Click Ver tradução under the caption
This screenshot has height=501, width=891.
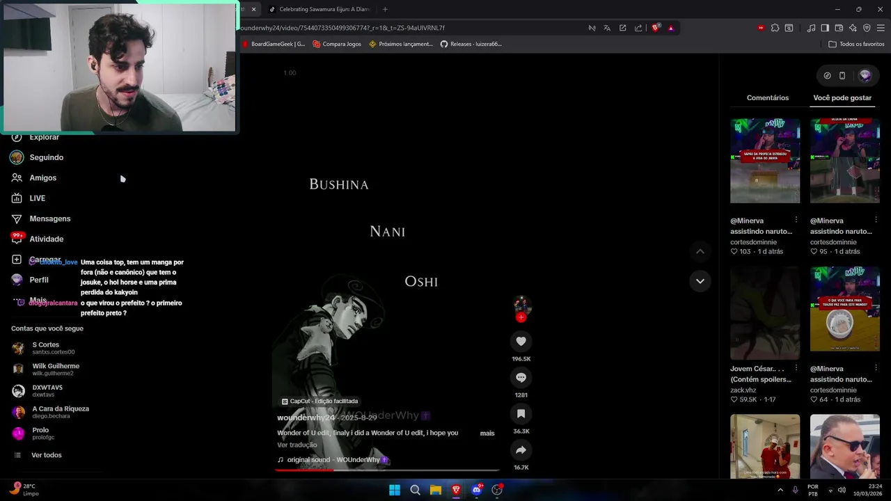[297, 445]
